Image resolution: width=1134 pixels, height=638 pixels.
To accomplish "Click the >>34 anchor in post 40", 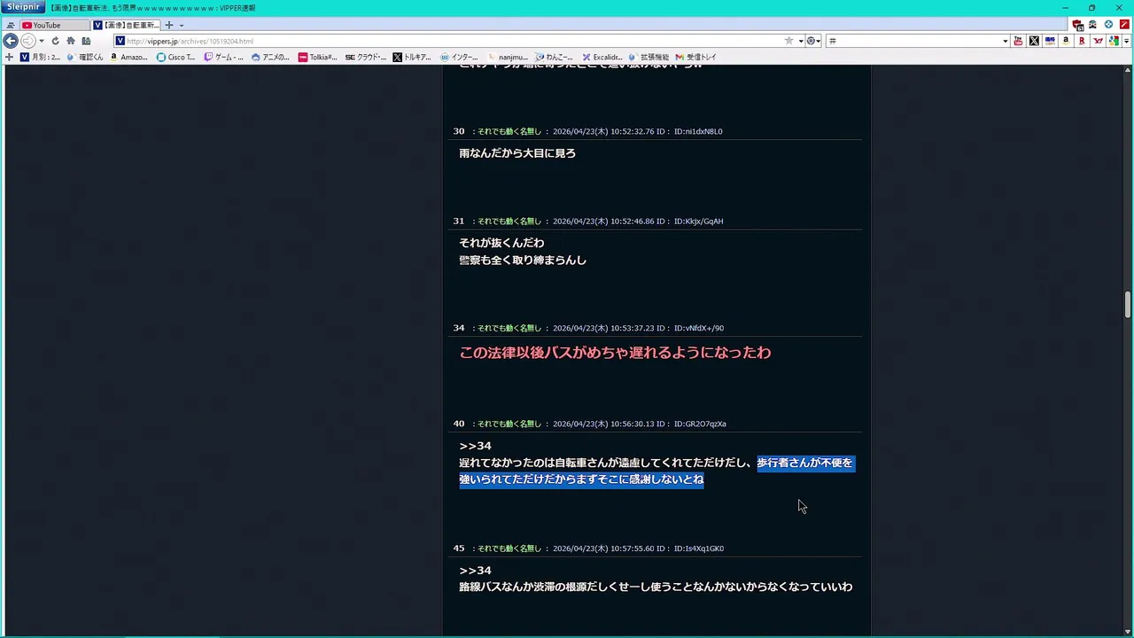I will [475, 446].
